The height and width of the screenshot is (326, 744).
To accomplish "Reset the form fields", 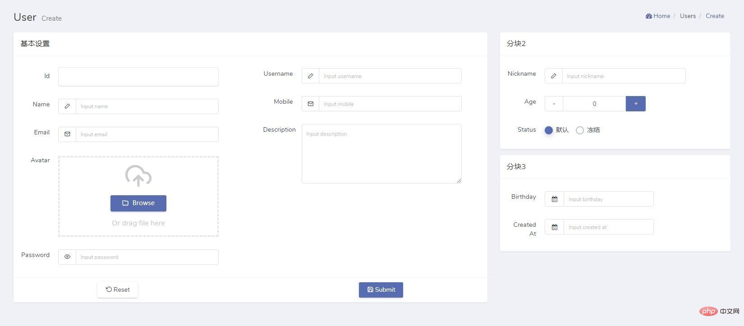I will [x=117, y=289].
